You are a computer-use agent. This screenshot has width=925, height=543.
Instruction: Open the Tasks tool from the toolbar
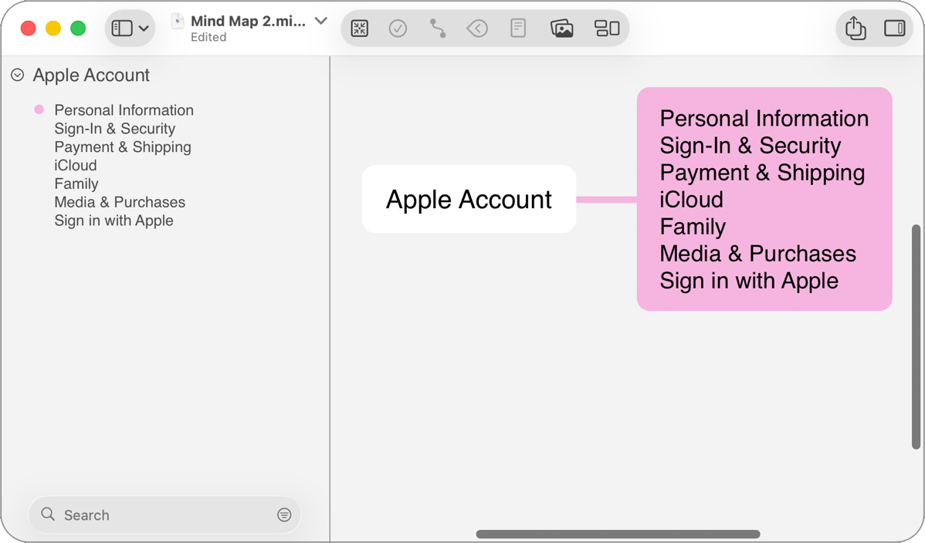coord(398,28)
